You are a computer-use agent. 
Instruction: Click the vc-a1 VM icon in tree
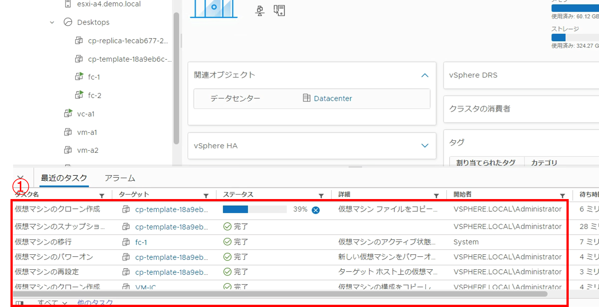[68, 114]
